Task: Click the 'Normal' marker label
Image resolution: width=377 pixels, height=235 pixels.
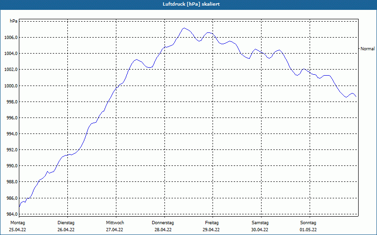Action: [368, 49]
